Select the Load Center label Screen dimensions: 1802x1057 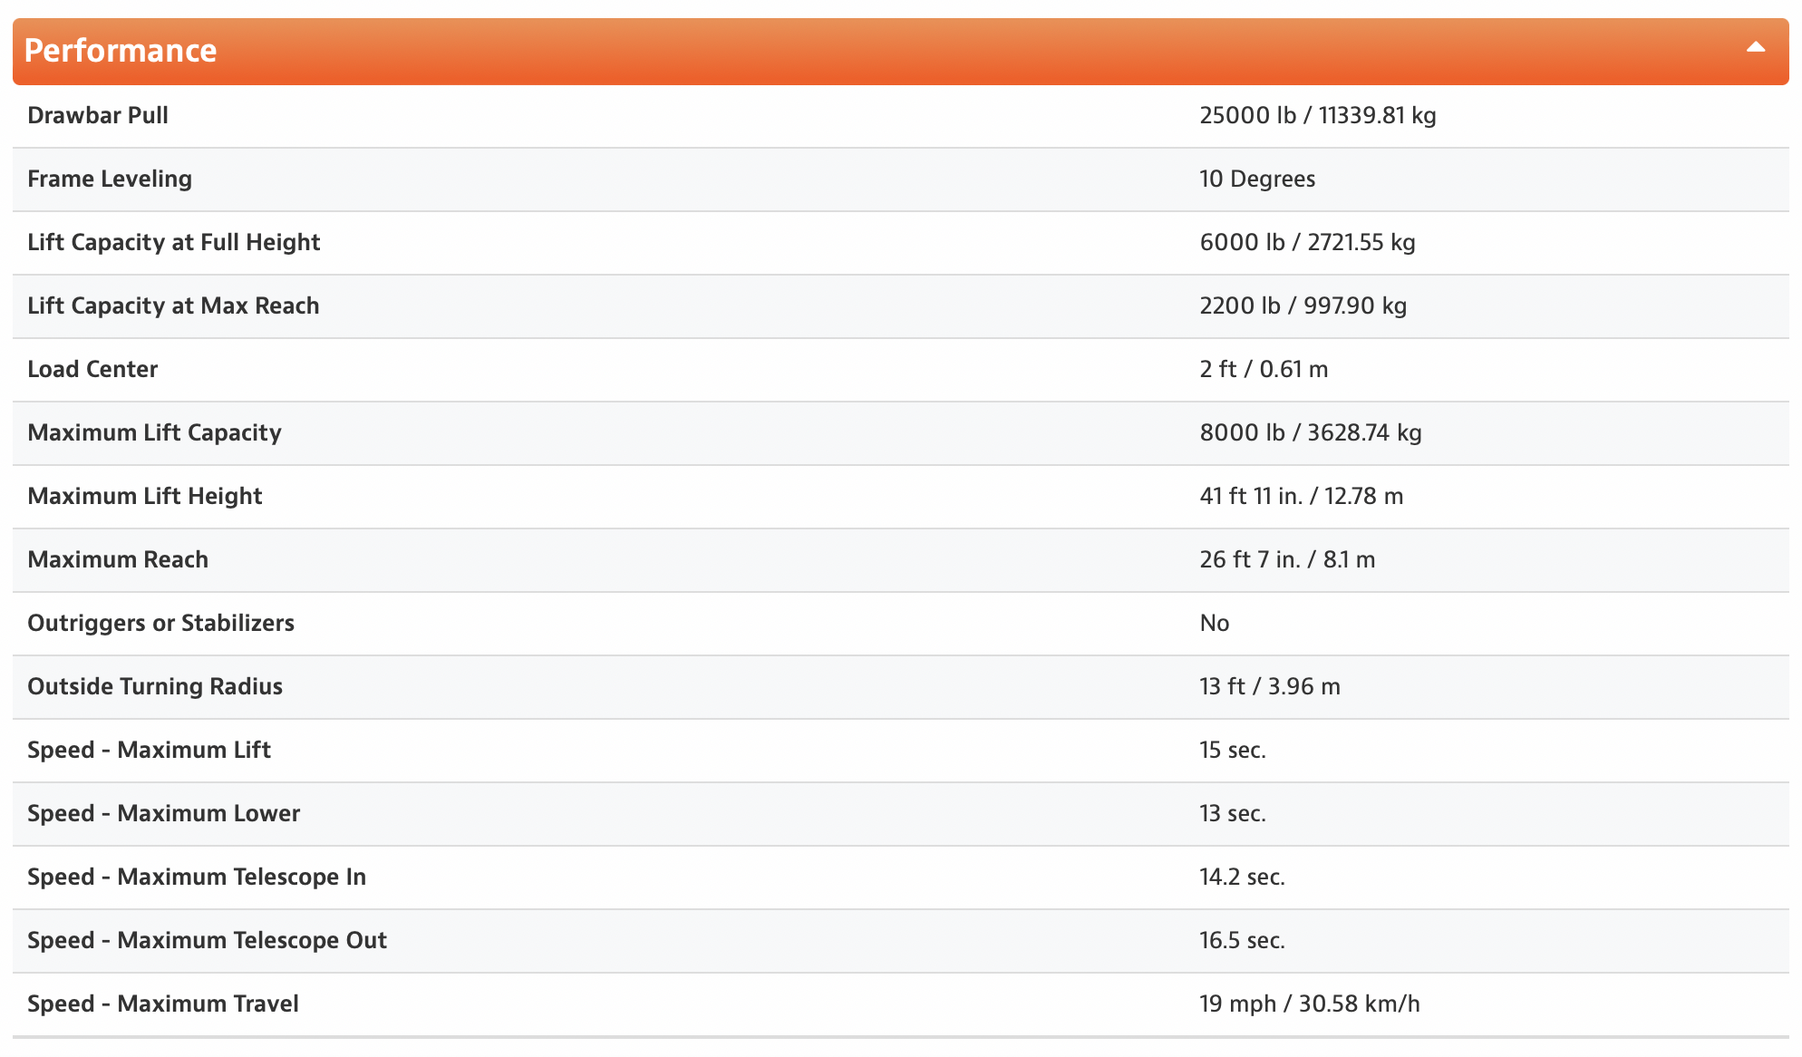[92, 370]
